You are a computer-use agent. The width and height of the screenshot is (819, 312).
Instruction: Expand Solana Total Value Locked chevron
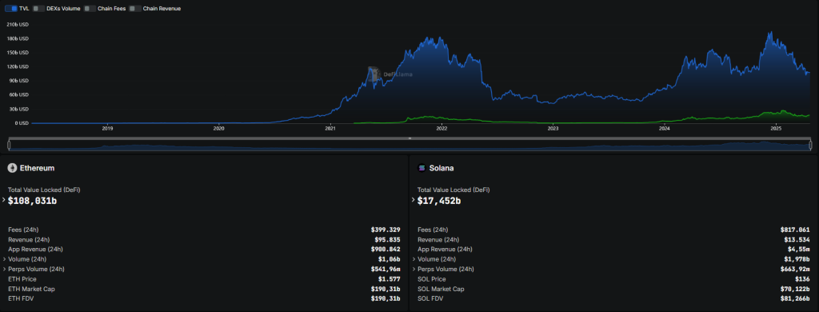tap(413, 200)
